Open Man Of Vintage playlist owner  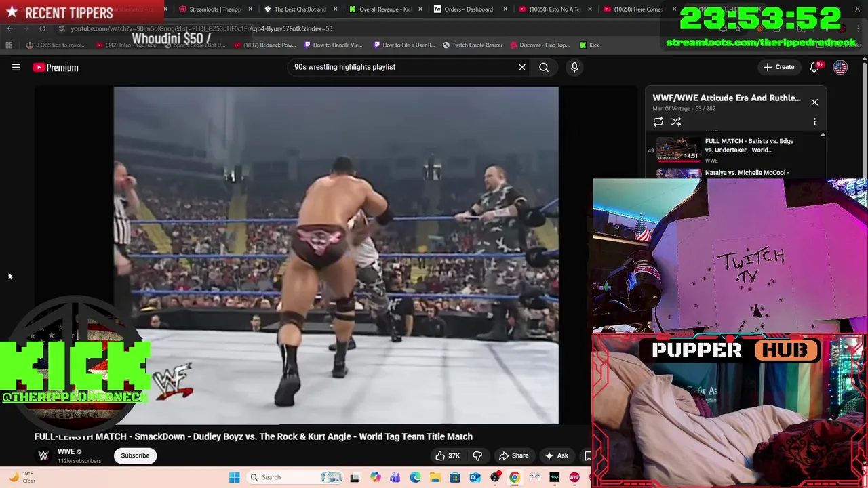(x=672, y=108)
